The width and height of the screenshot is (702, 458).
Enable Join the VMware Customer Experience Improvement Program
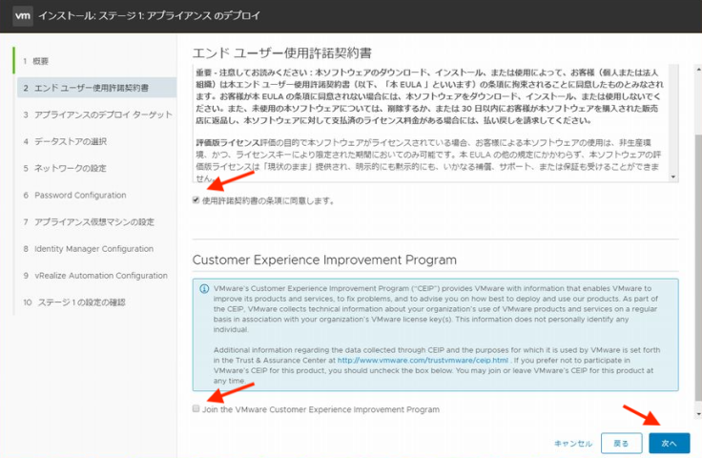(x=196, y=408)
